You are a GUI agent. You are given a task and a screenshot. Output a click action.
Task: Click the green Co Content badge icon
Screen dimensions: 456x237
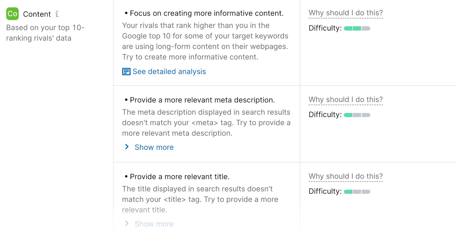[12, 14]
